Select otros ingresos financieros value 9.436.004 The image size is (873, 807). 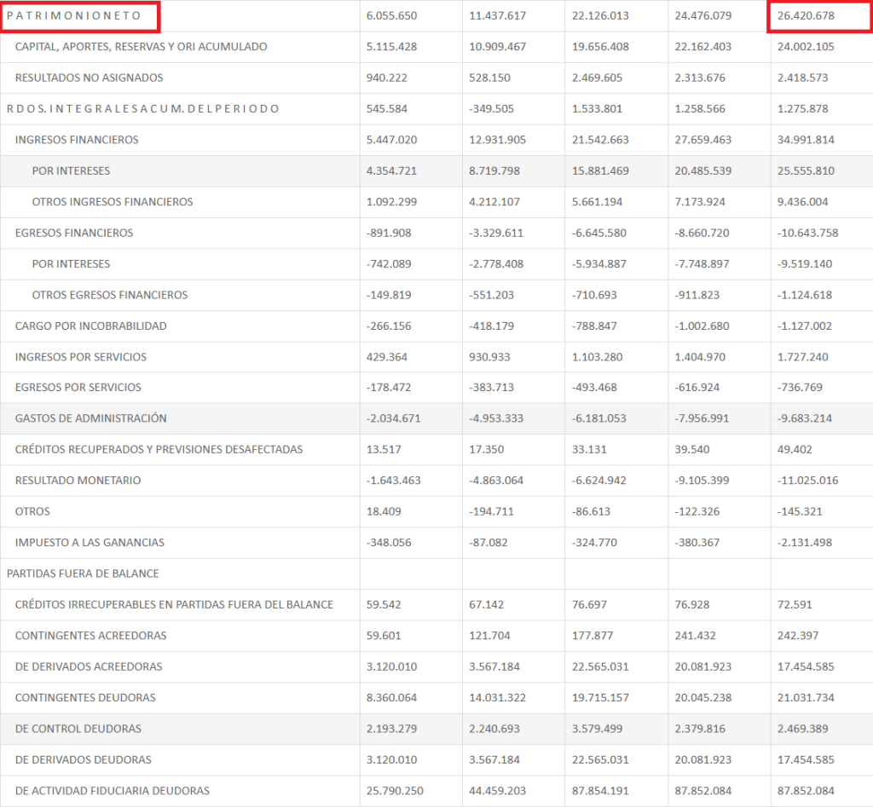pyautogui.click(x=802, y=202)
